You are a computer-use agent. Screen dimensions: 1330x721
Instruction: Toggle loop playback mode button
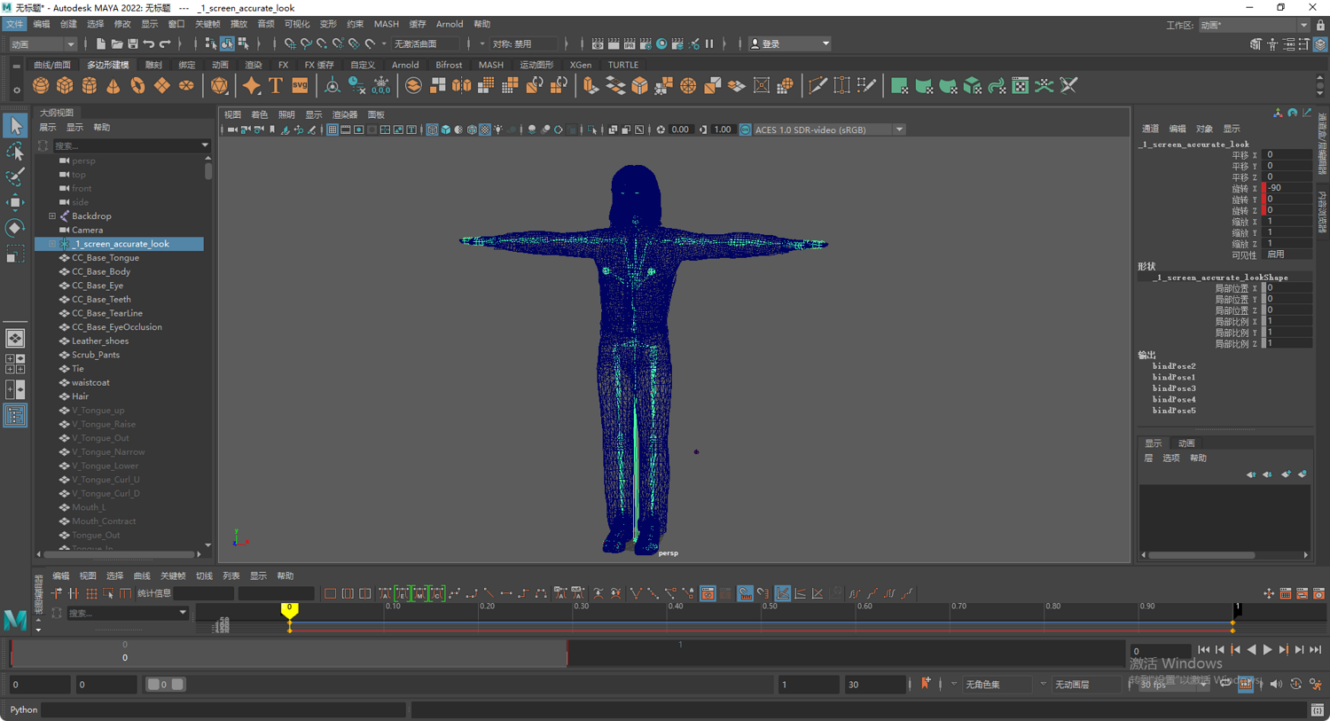[1225, 684]
